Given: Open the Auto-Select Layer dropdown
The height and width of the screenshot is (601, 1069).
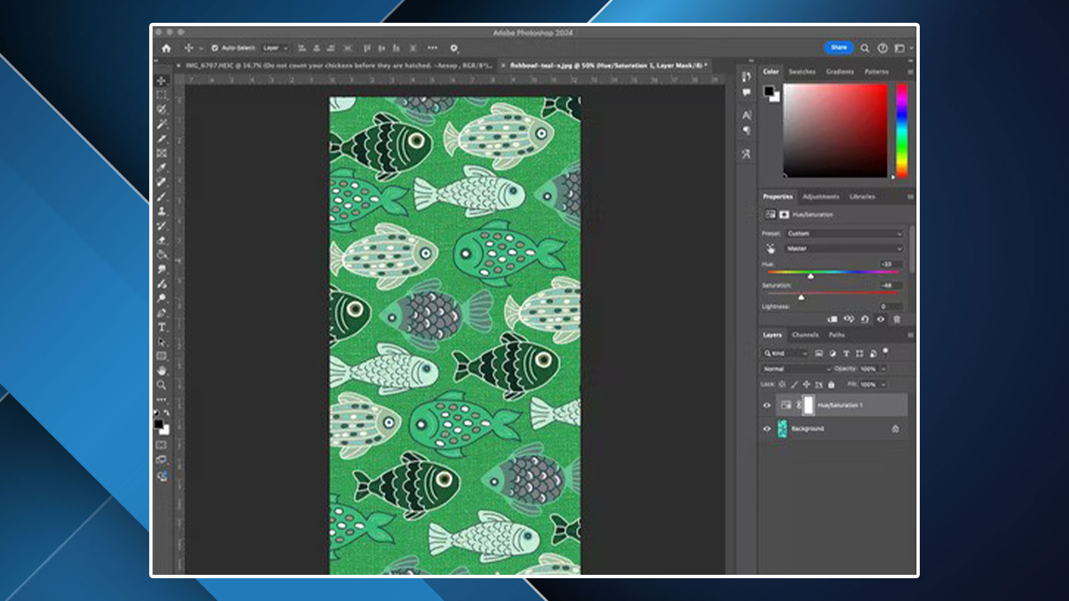Looking at the screenshot, I should pyautogui.click(x=276, y=48).
